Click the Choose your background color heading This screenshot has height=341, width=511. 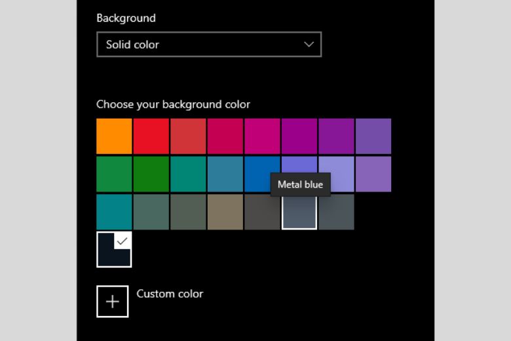tap(173, 104)
